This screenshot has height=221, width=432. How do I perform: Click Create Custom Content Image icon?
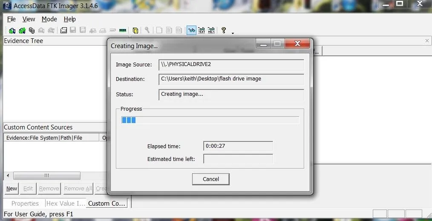tap(103, 31)
